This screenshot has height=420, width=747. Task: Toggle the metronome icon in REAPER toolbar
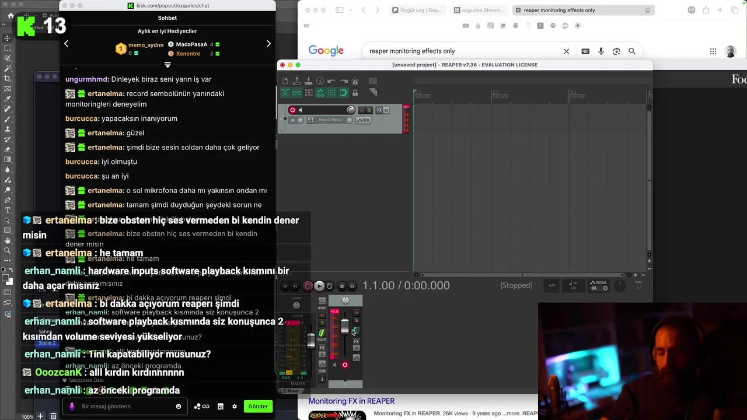tap(355, 81)
